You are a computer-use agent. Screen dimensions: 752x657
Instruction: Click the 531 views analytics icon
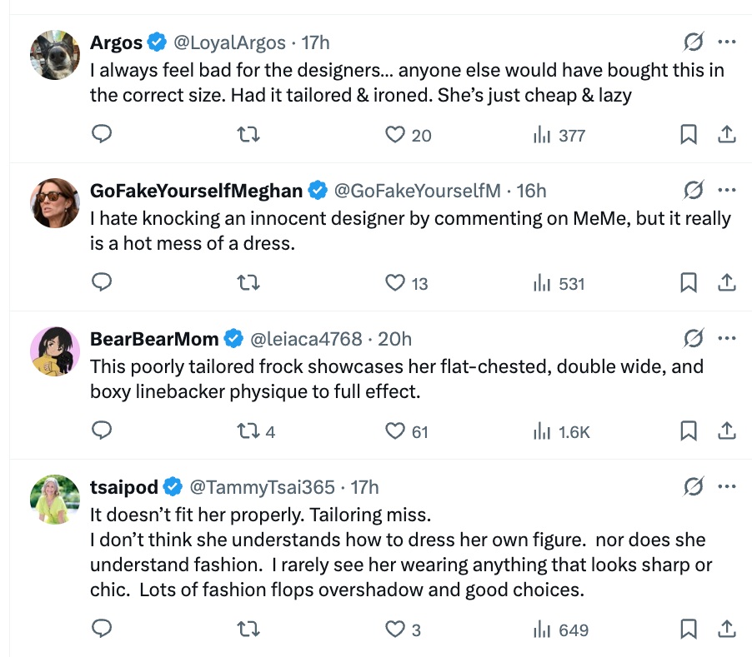543,283
